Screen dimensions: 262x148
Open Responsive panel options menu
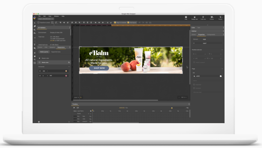pyautogui.click(x=70, y=47)
